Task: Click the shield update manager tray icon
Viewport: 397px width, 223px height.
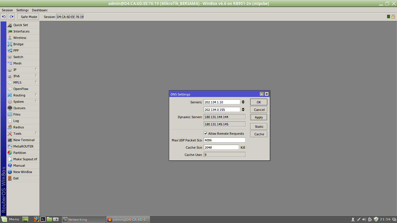Action: point(376,219)
